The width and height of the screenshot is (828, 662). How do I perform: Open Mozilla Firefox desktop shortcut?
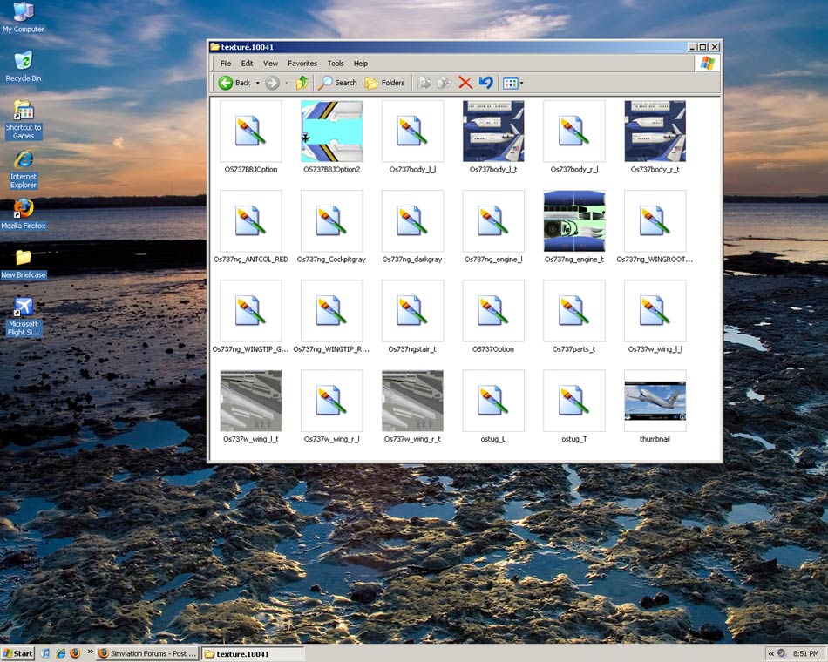pos(24,209)
